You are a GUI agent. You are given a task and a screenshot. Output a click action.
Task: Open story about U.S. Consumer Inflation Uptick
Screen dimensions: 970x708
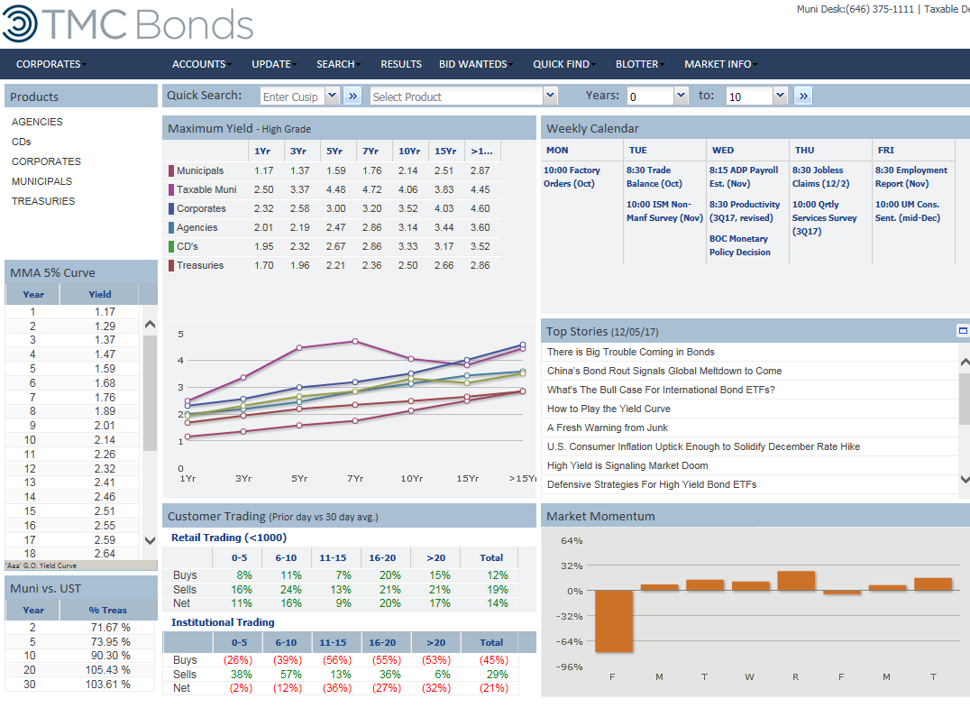[703, 446]
